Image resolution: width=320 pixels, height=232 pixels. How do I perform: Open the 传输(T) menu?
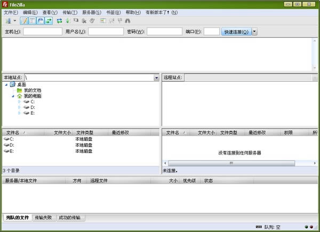(70, 12)
